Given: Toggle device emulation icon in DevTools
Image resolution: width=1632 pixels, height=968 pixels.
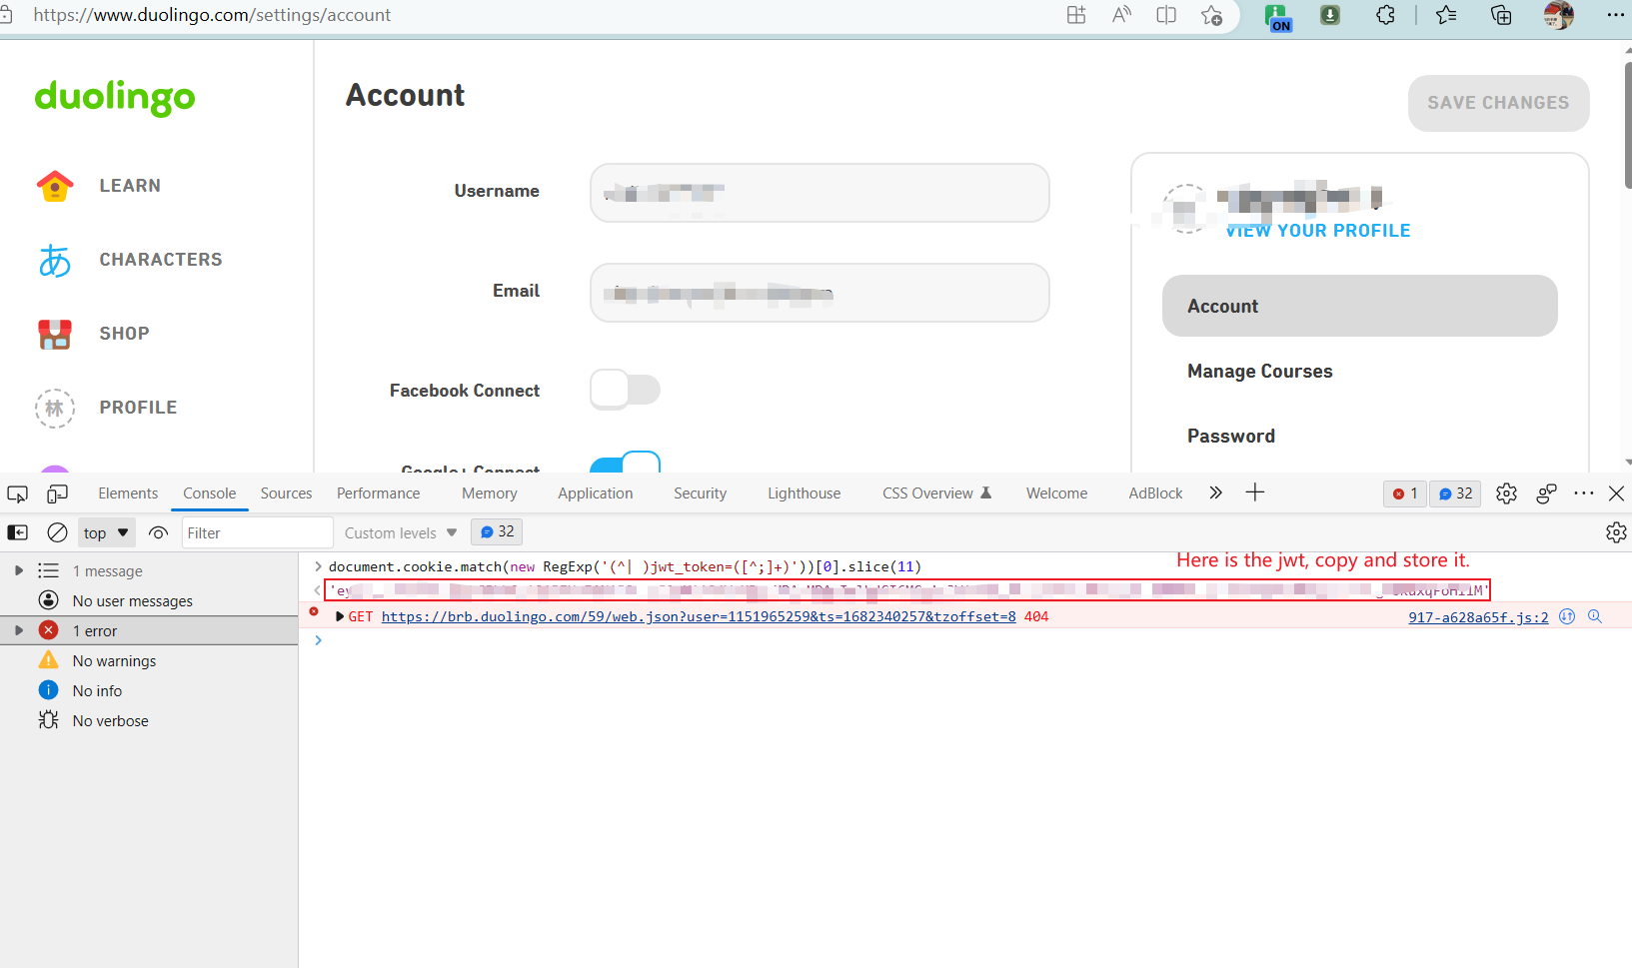Looking at the screenshot, I should 58,493.
